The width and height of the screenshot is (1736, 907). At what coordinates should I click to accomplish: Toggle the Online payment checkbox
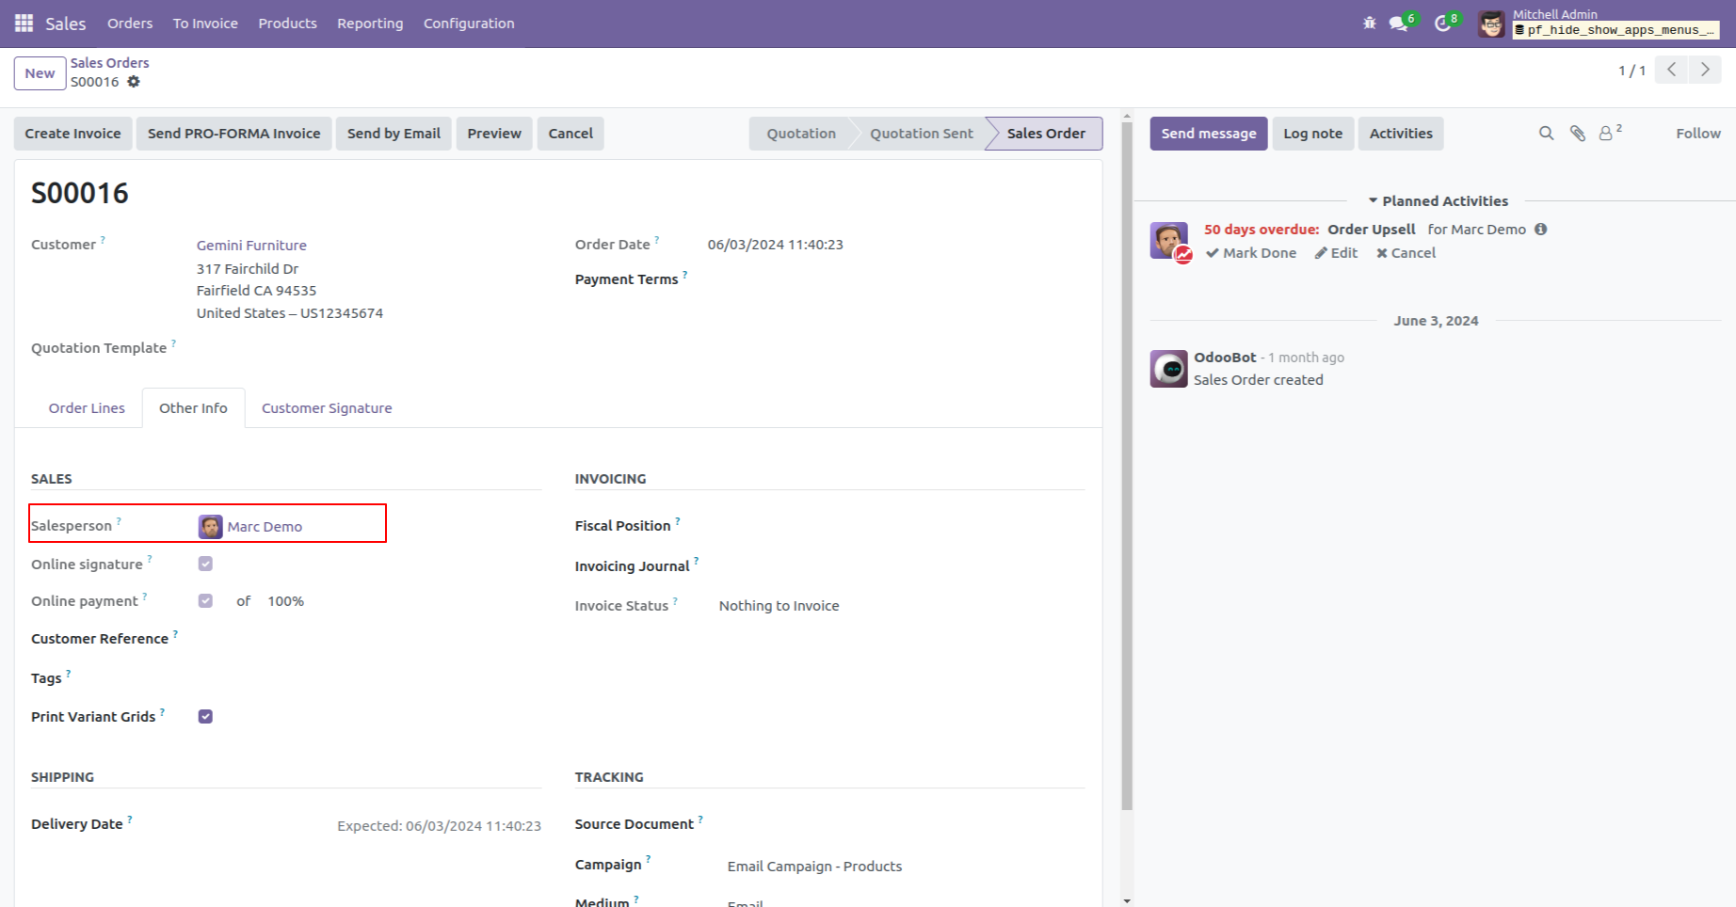click(205, 600)
